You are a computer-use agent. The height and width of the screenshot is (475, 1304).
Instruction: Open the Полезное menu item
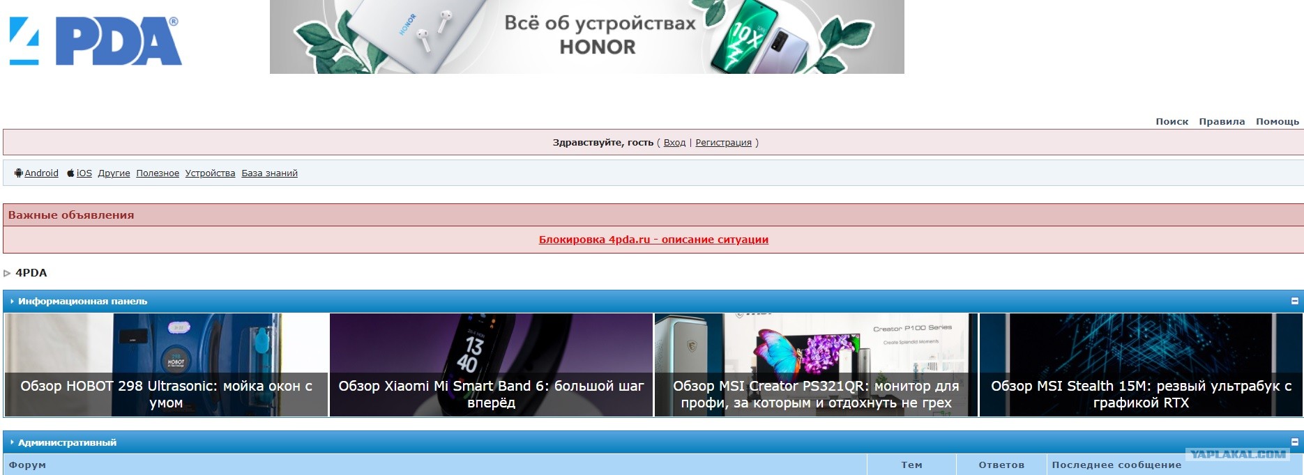(158, 173)
